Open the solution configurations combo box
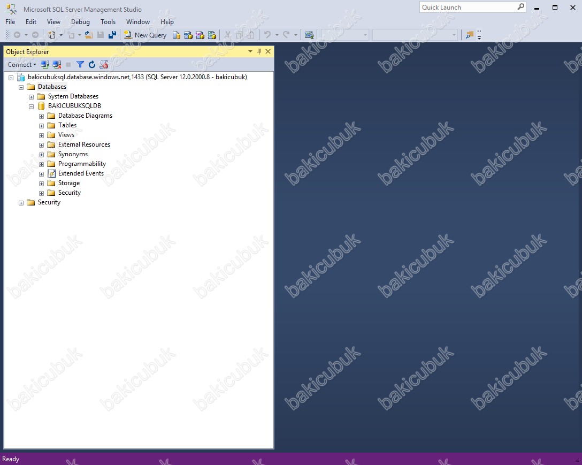This screenshot has height=465, width=582. pos(345,35)
